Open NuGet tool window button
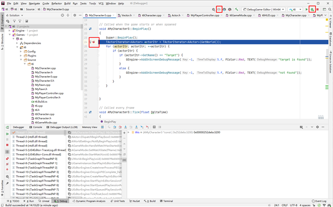This screenshot has width=333, height=207. click(x=134, y=201)
